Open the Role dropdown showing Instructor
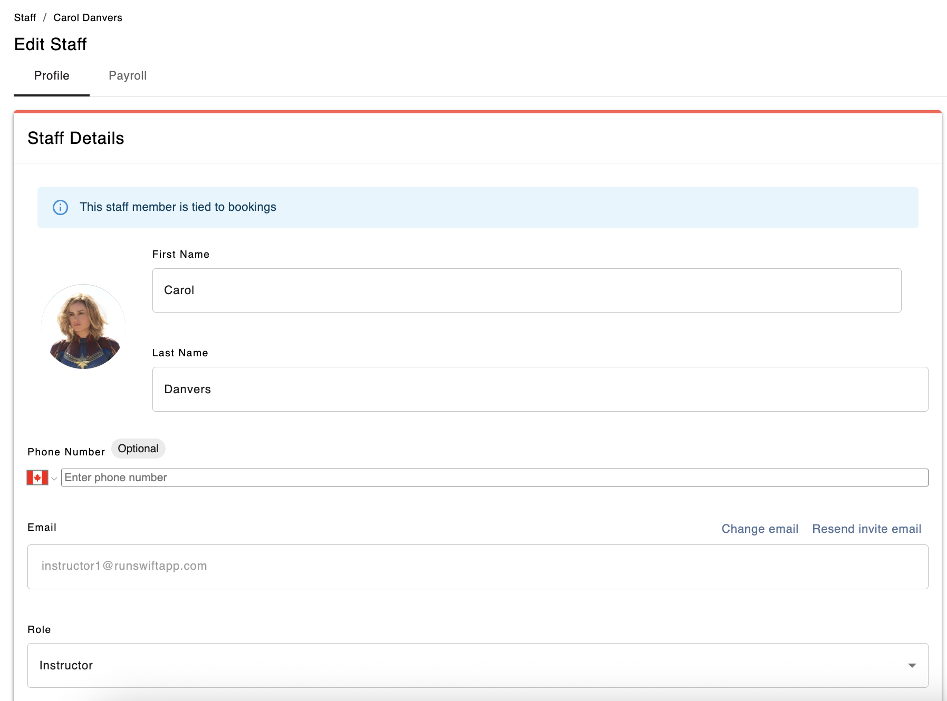947x701 pixels. pyautogui.click(x=478, y=665)
